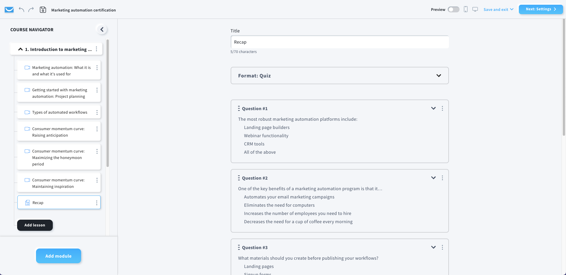Open options for Types of automated workflows
Image resolution: width=566 pixels, height=275 pixels.
(x=97, y=112)
